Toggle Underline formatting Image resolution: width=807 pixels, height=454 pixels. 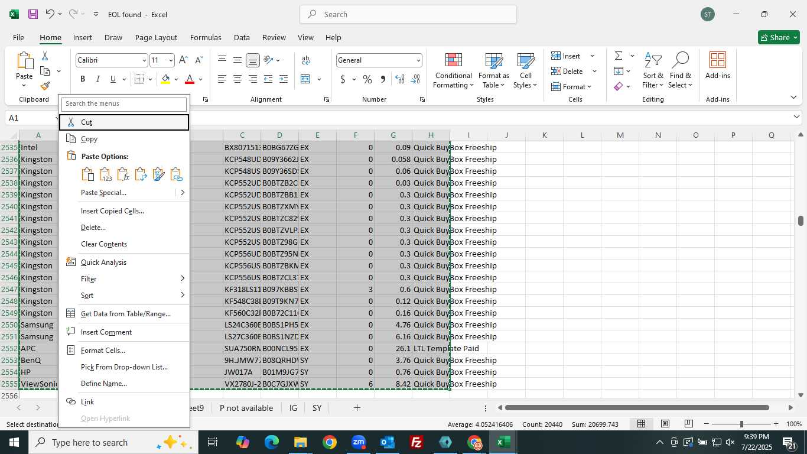(112, 79)
